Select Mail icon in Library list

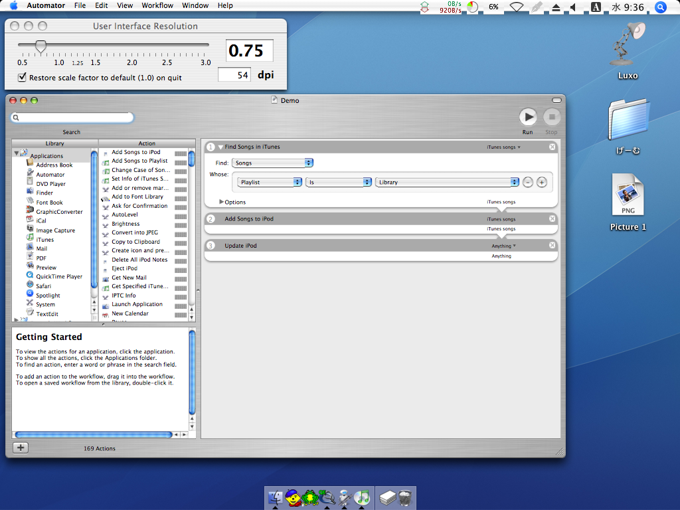click(30, 248)
